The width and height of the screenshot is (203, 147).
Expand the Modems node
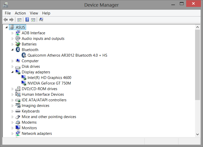coord(13,122)
